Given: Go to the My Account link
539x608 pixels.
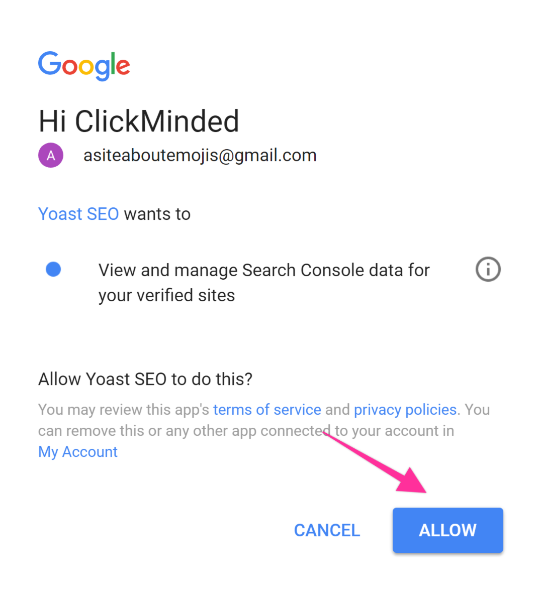Looking at the screenshot, I should [78, 452].
